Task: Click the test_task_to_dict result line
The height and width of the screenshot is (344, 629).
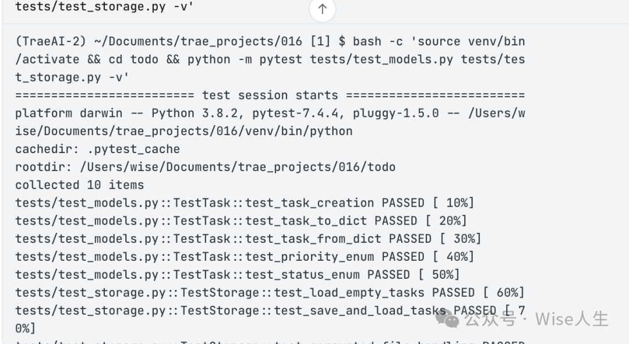Action: coord(241,221)
